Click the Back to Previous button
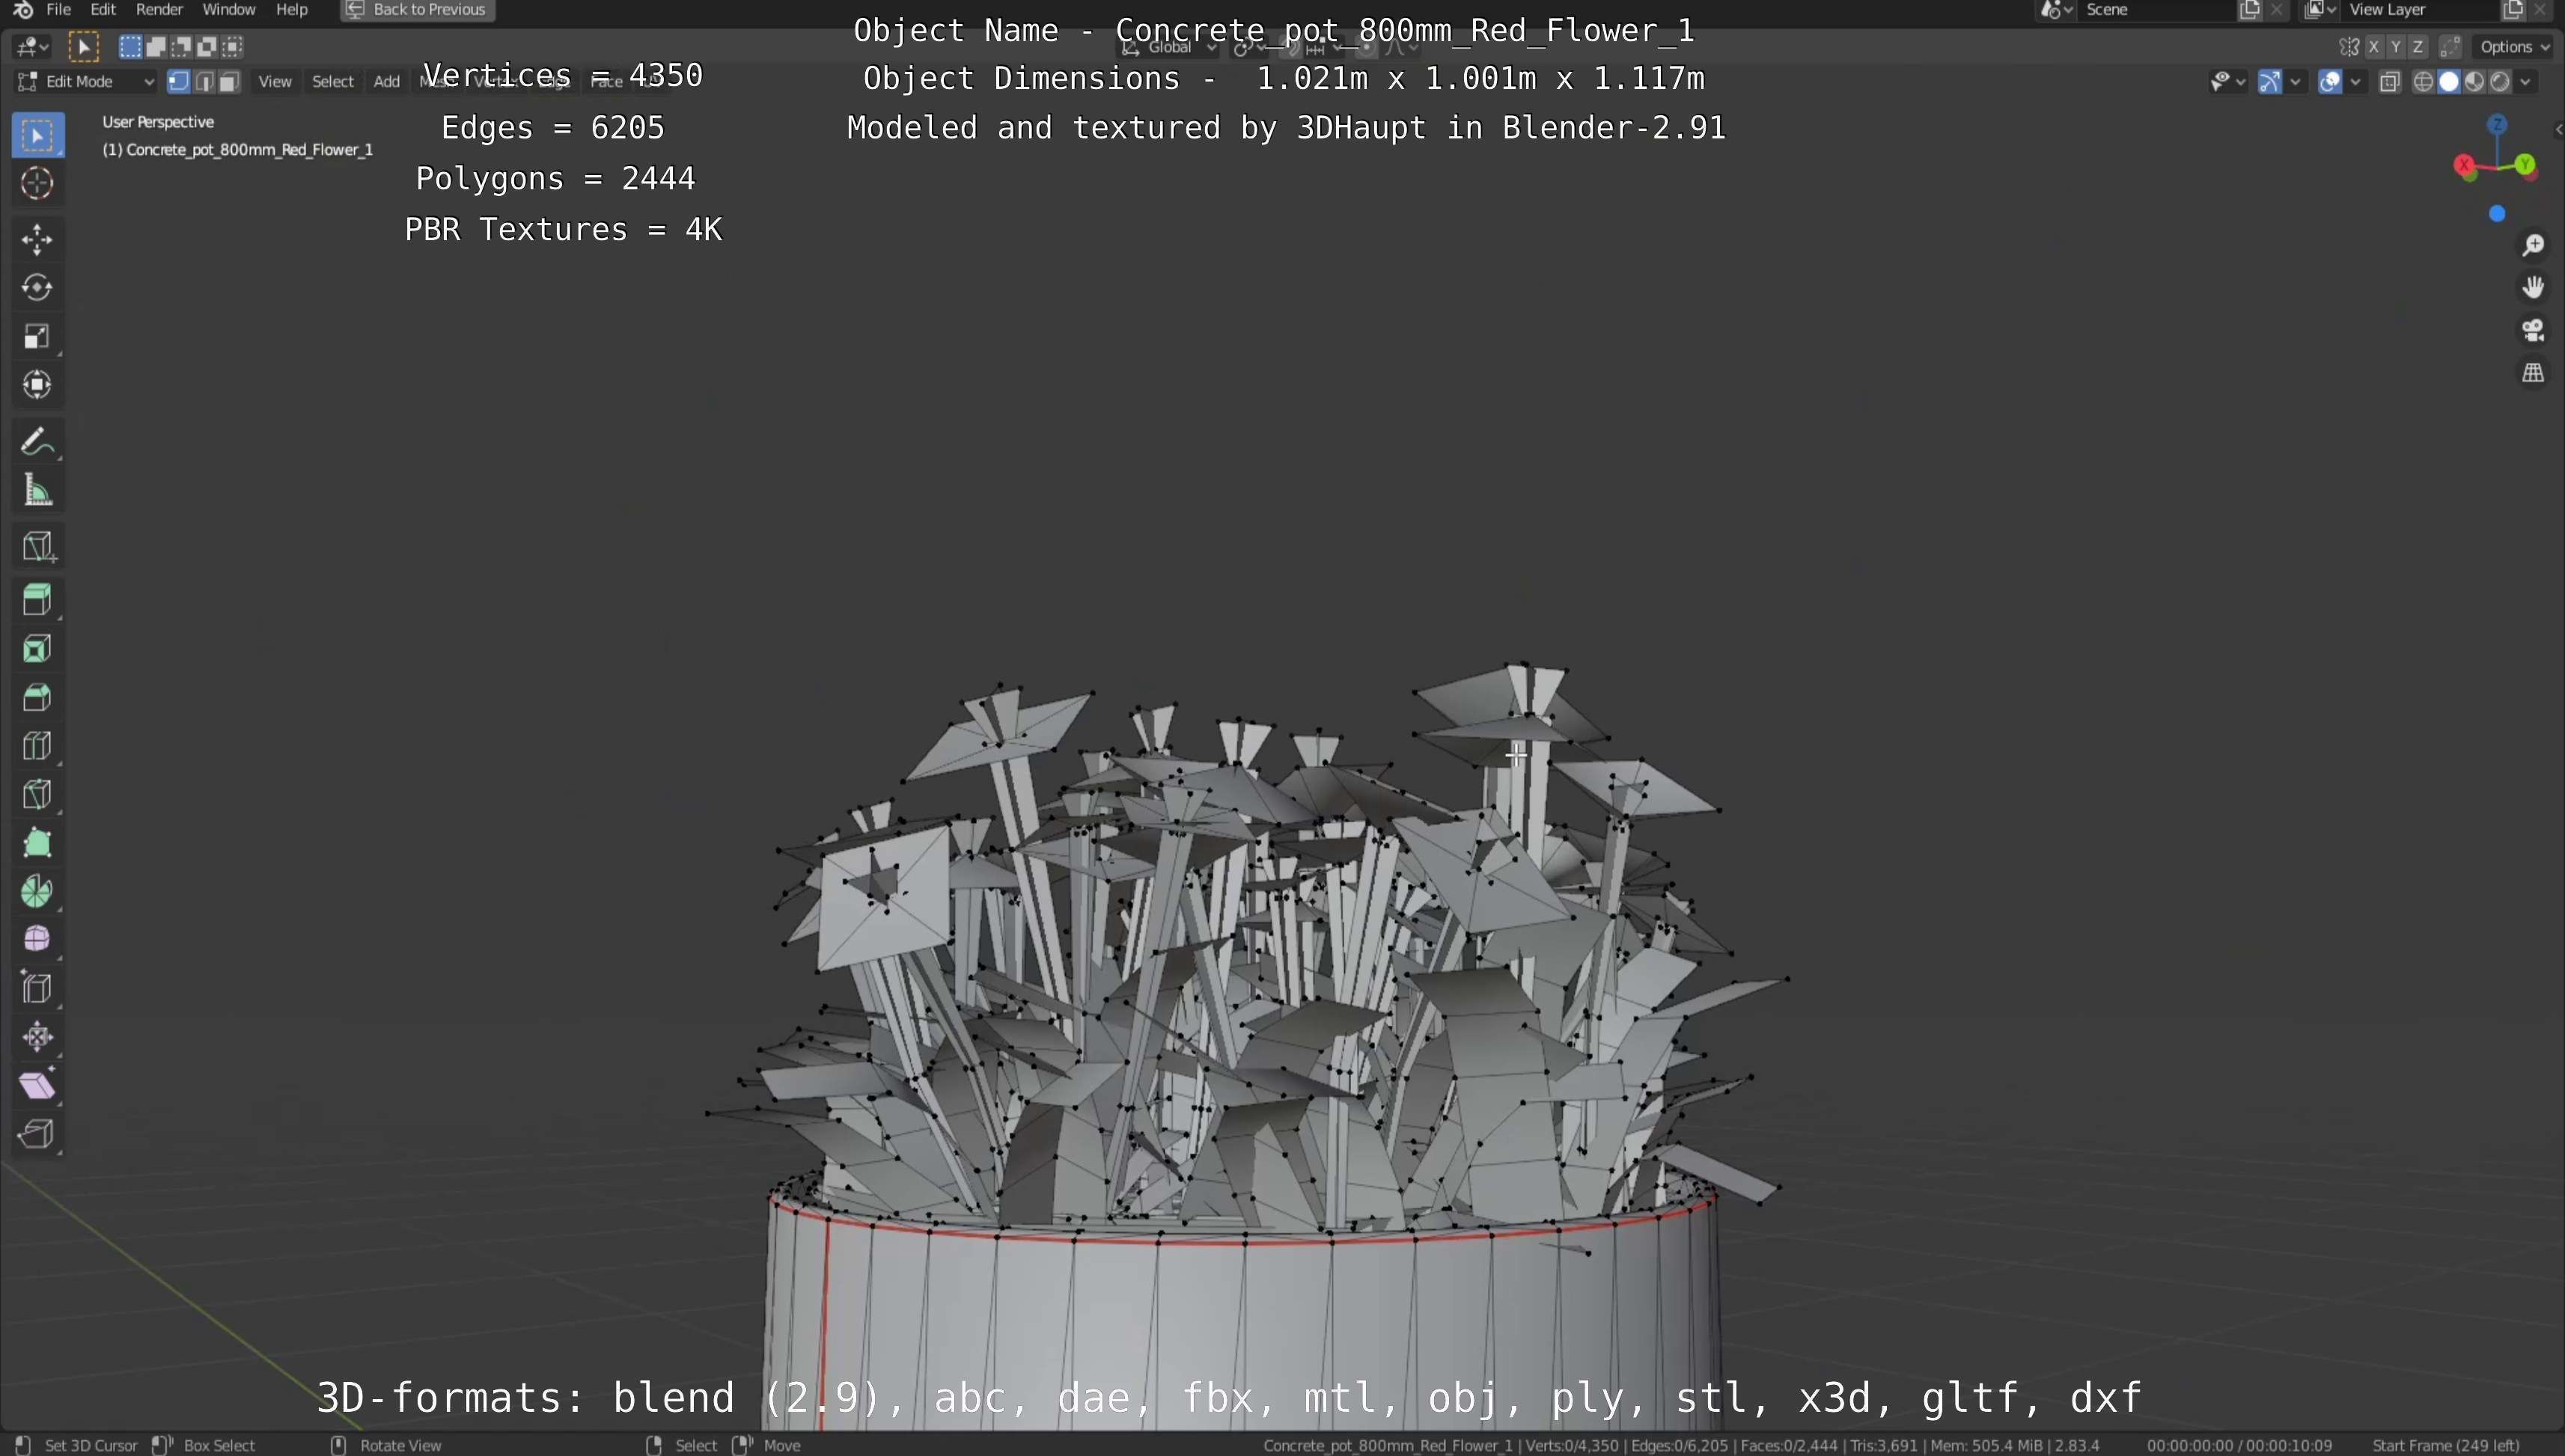The image size is (2565, 1456). pos(418,10)
